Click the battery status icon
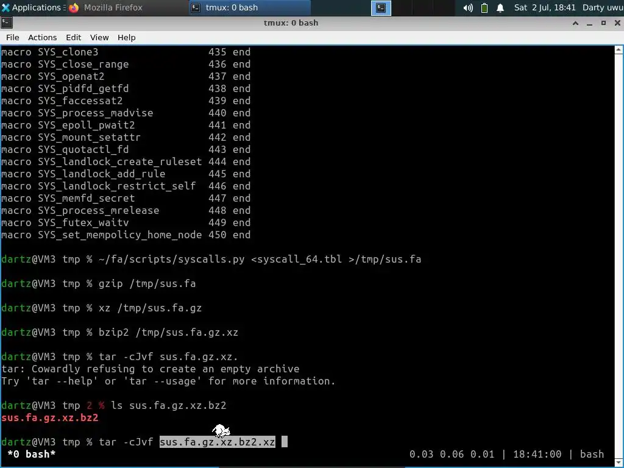The width and height of the screenshot is (624, 468). 484,8
